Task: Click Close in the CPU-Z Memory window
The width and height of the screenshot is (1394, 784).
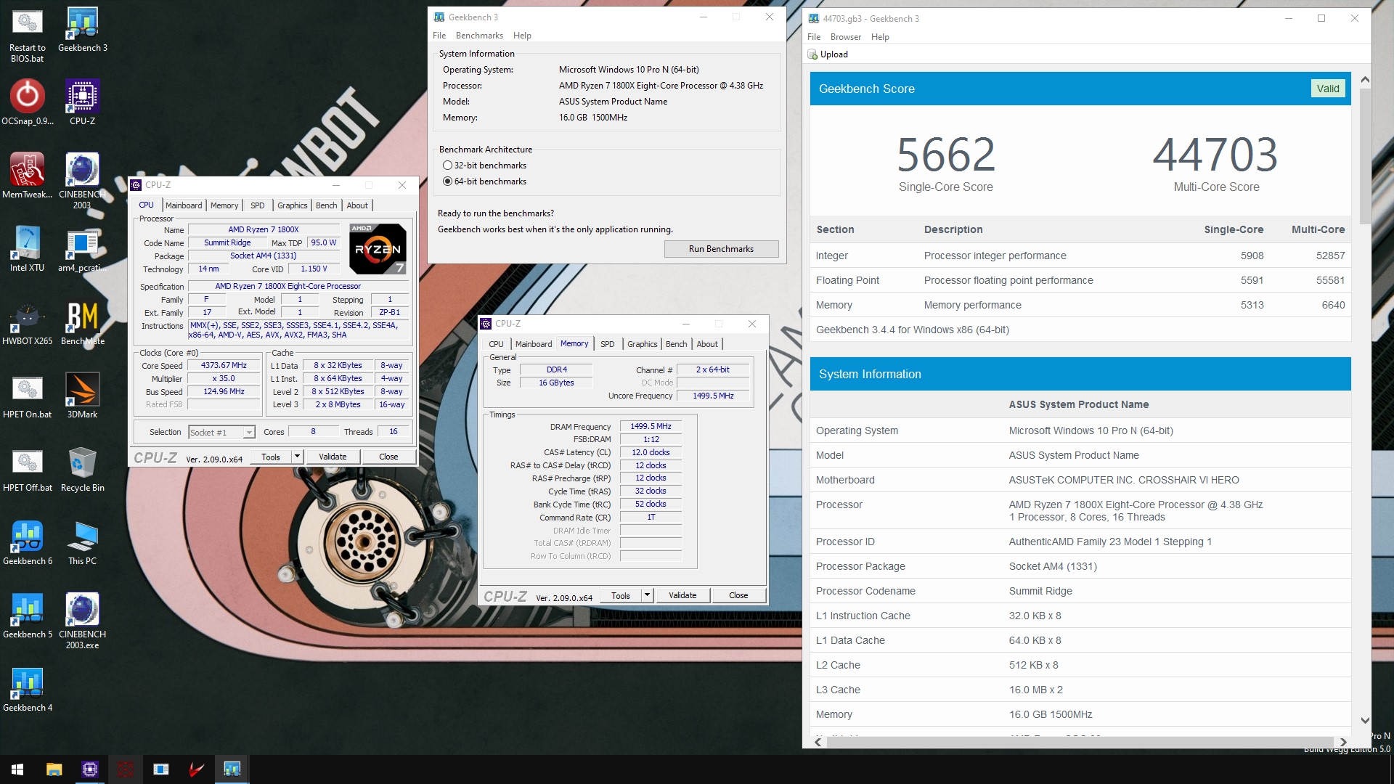Action: (738, 595)
